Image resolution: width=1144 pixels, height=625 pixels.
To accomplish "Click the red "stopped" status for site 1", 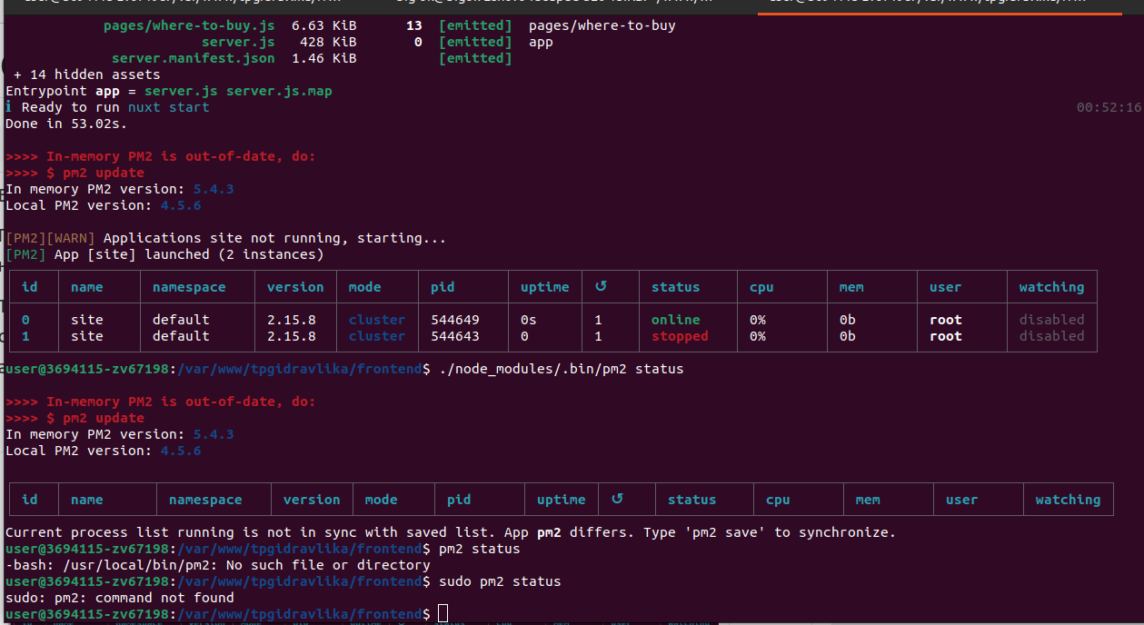I will (679, 336).
